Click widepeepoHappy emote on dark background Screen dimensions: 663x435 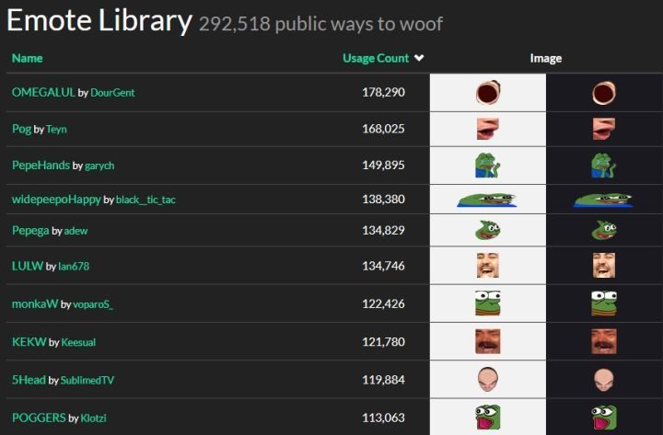point(604,199)
